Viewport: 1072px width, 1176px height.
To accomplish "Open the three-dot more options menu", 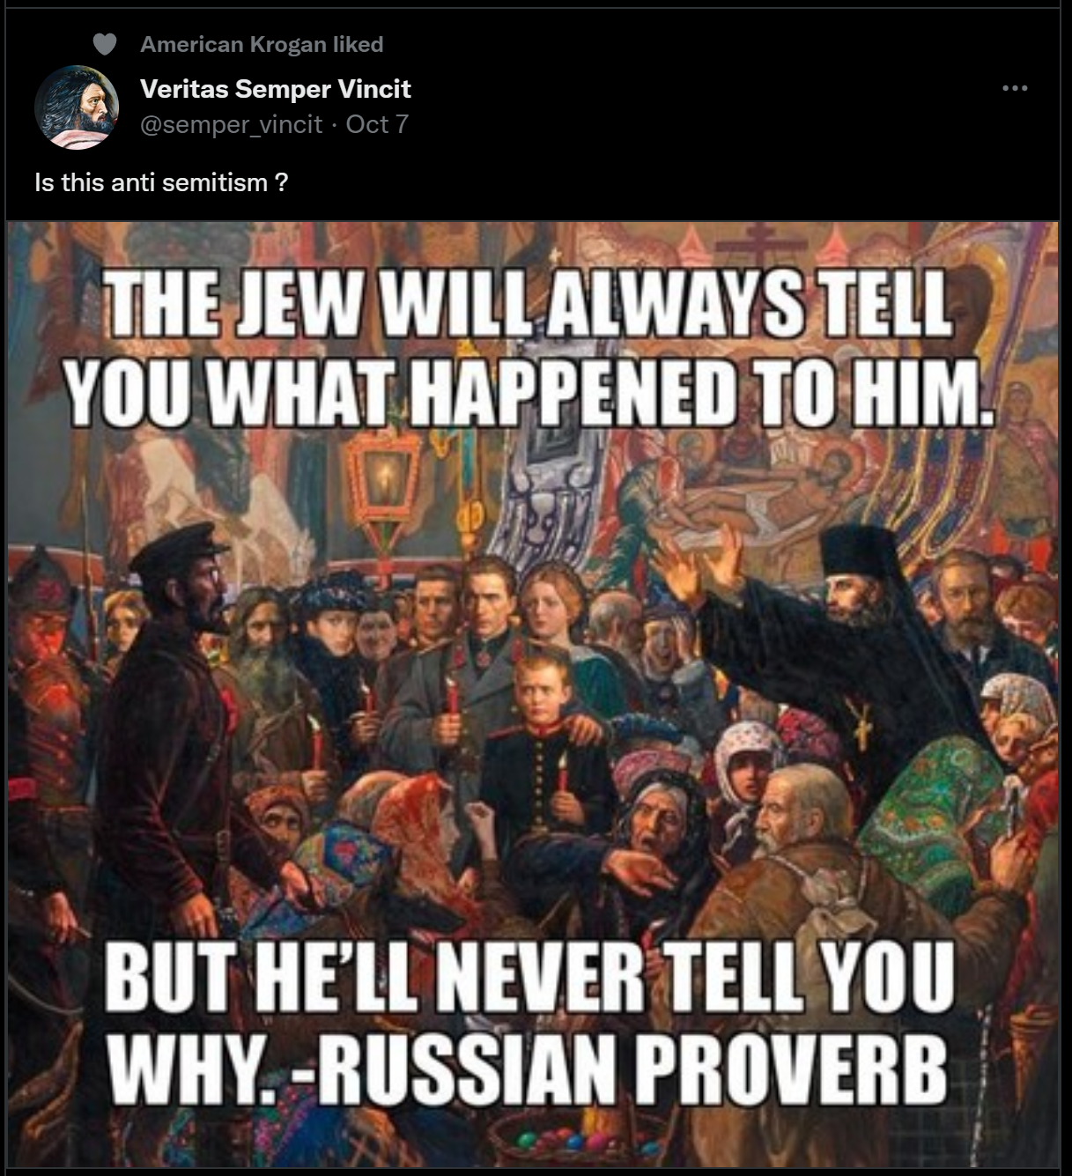I will [x=1015, y=88].
